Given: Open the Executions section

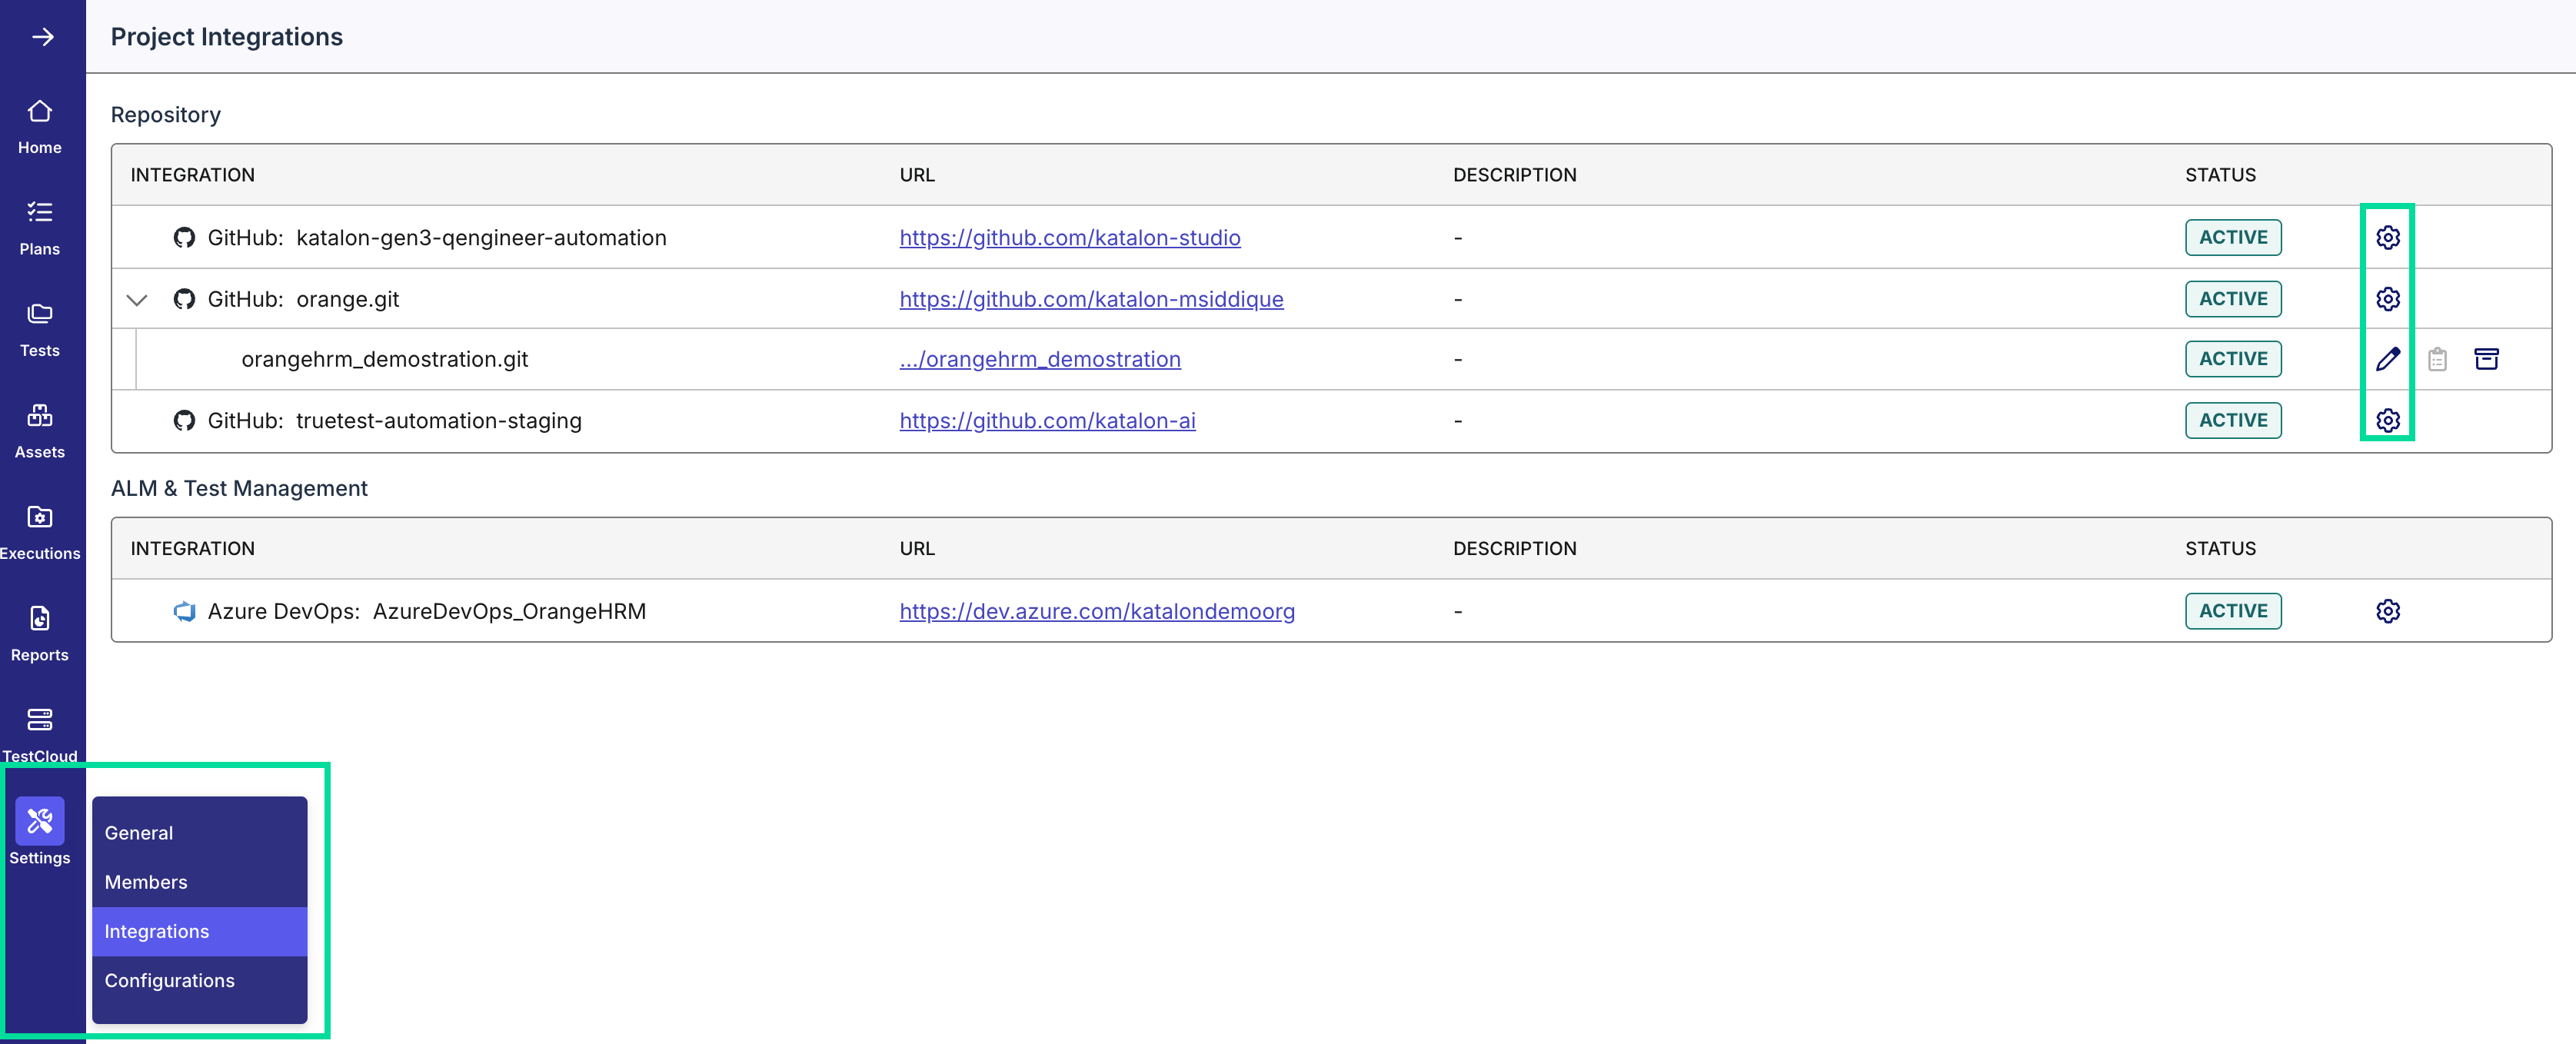Looking at the screenshot, I should point(40,533).
